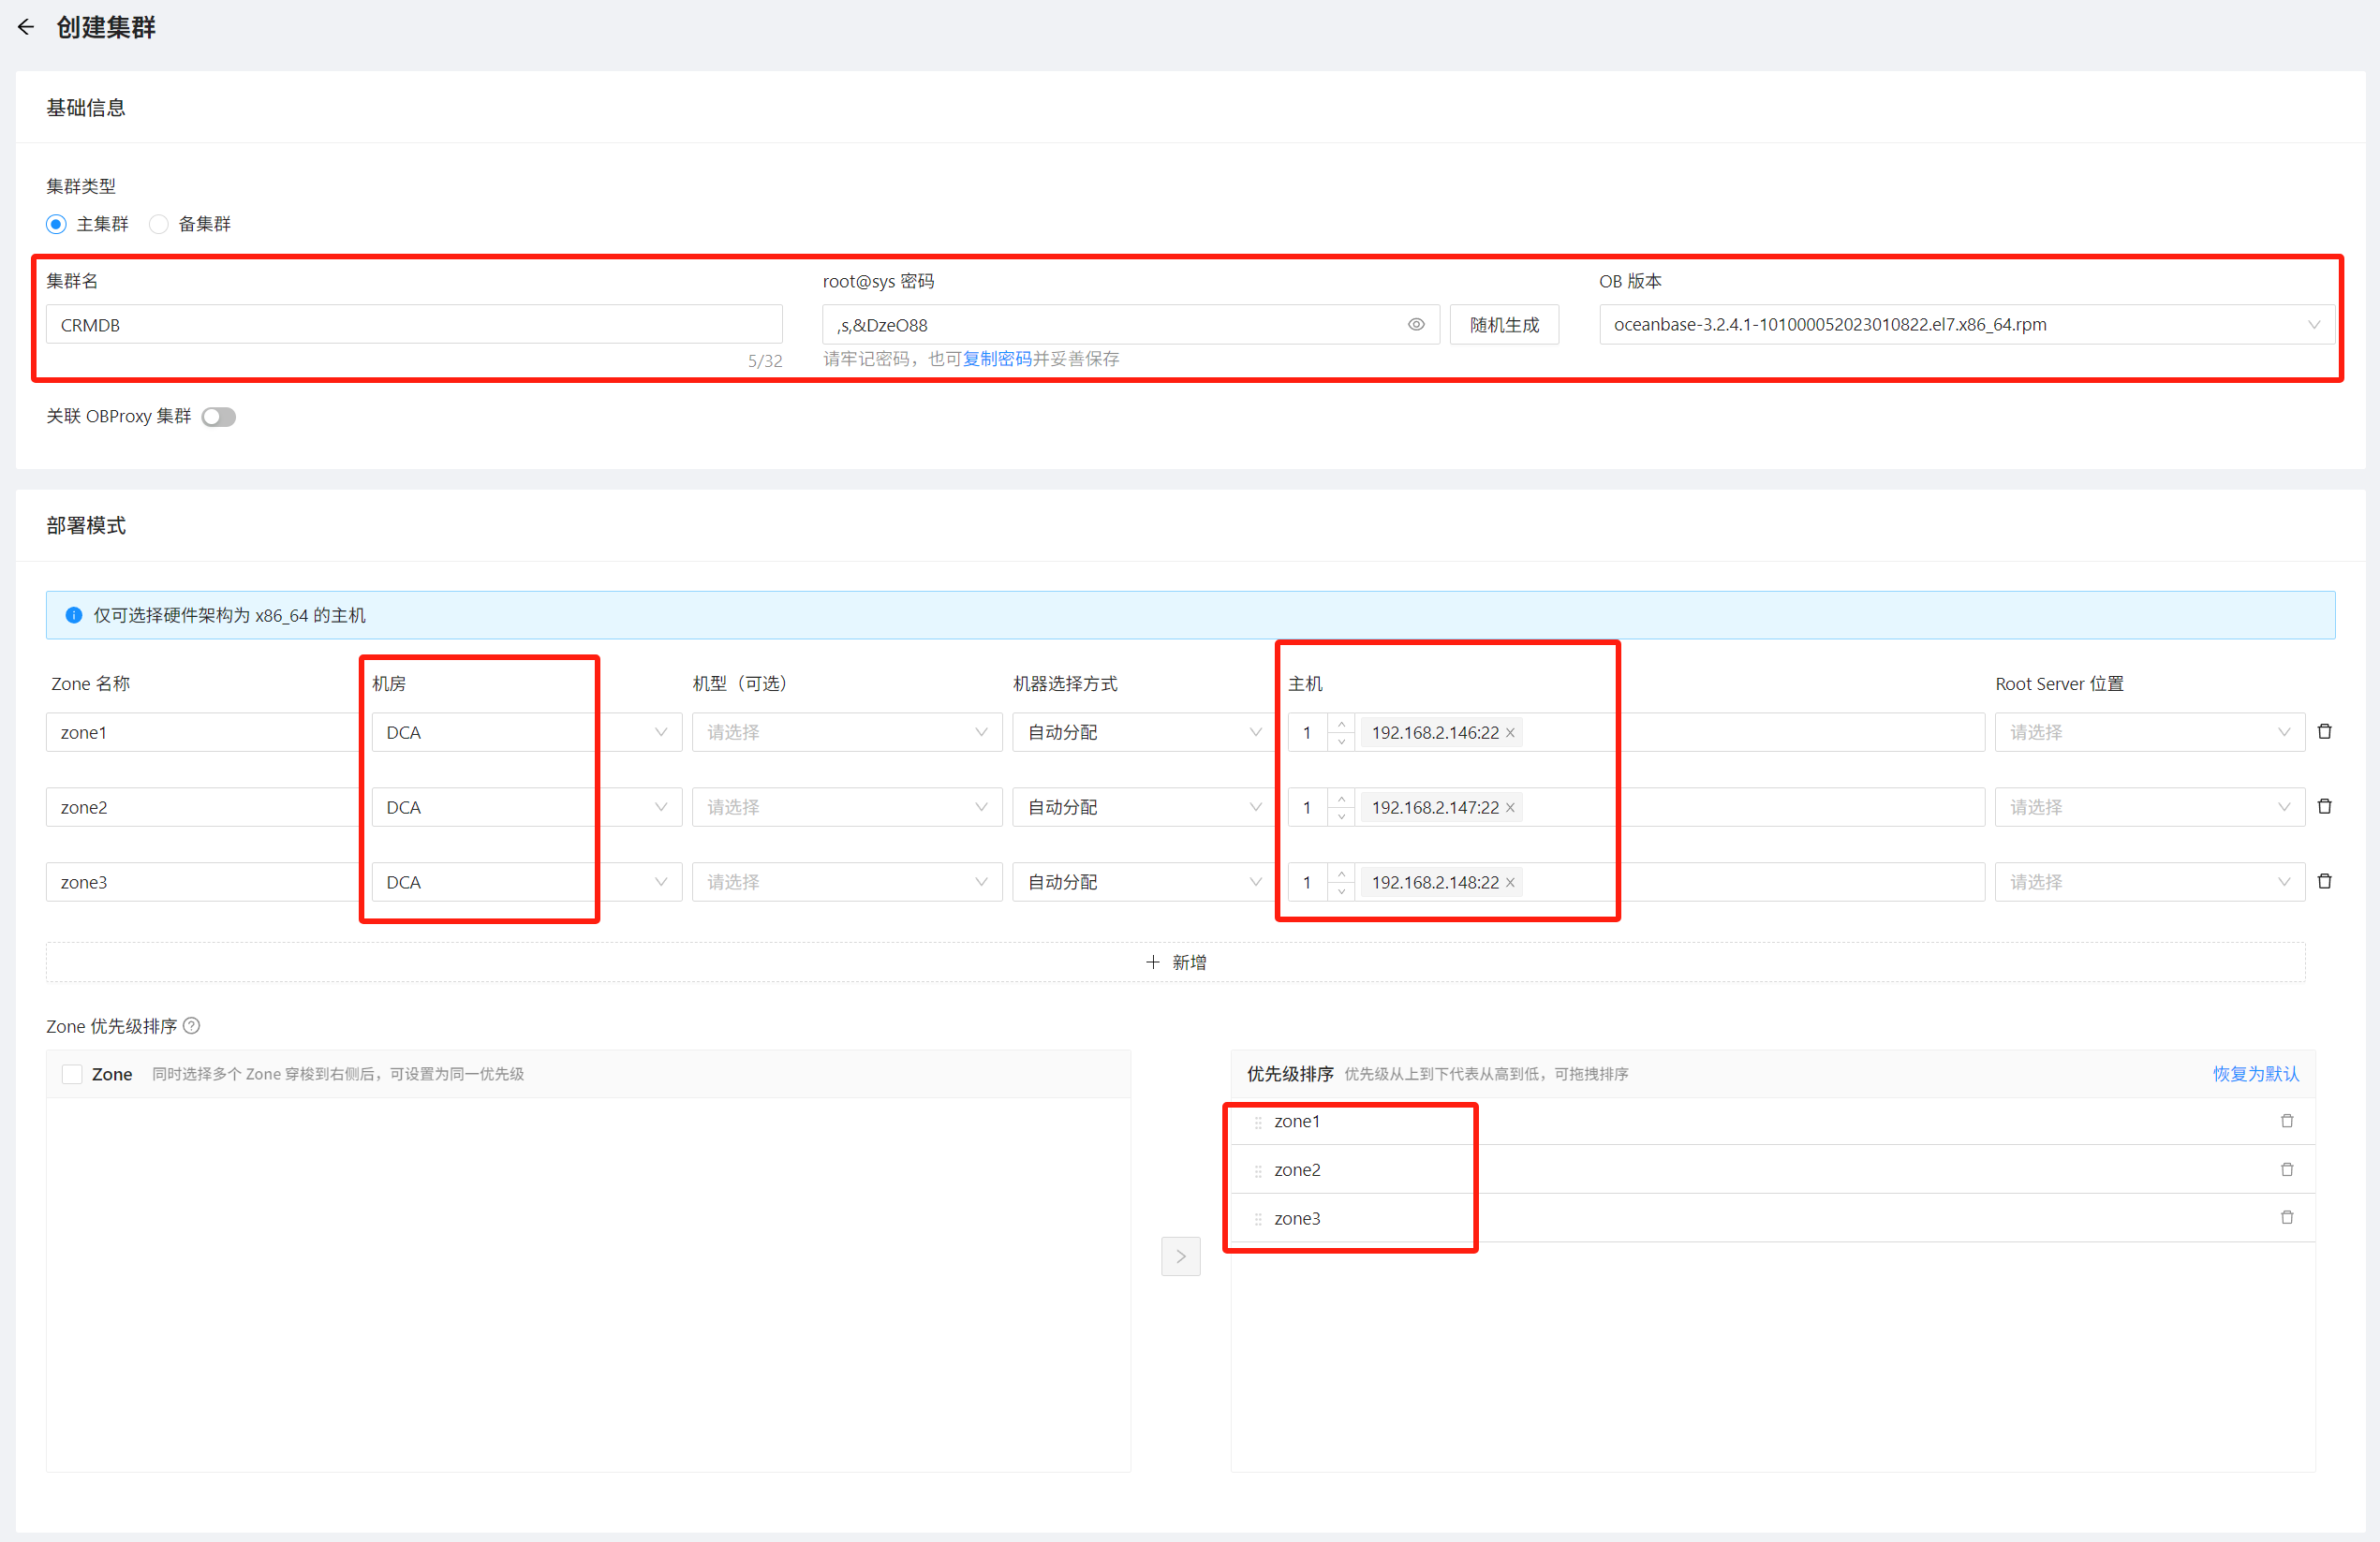Click 恢复为默认 link
The image size is (2380, 1542).
point(2255,1074)
